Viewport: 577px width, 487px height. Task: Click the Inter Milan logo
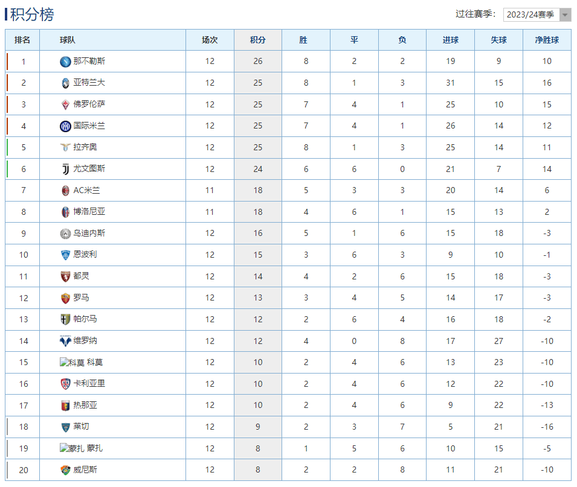65,126
